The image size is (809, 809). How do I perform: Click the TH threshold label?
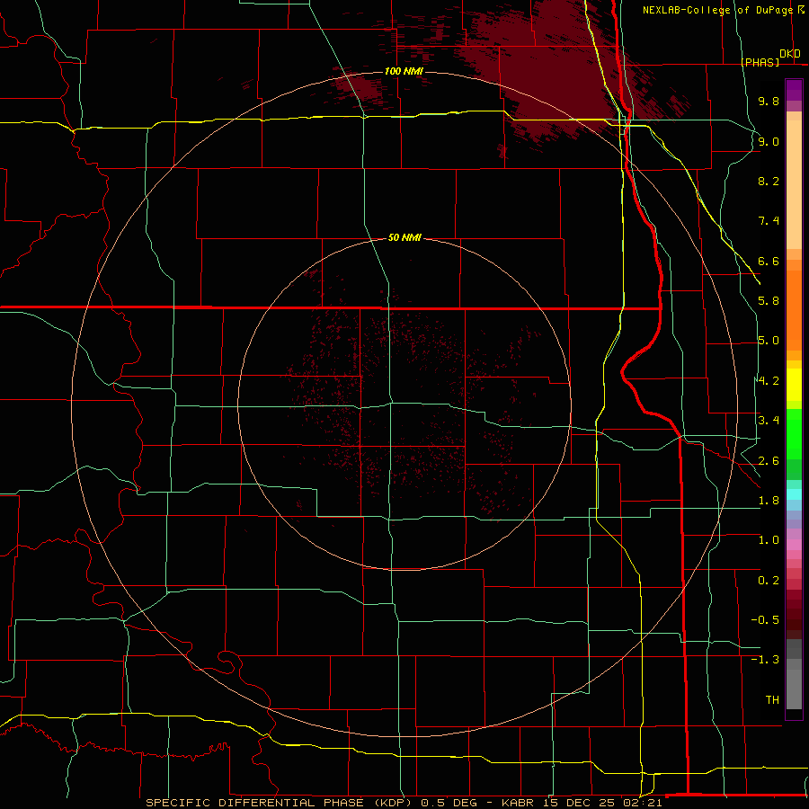[x=772, y=700]
